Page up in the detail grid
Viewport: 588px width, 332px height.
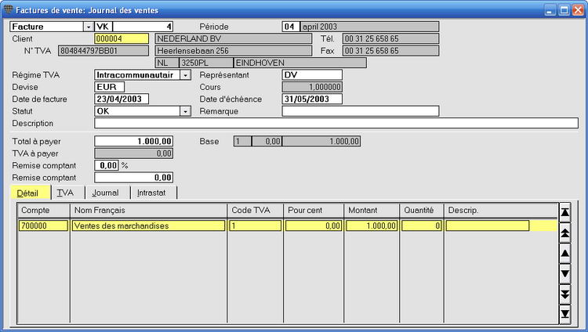point(564,233)
